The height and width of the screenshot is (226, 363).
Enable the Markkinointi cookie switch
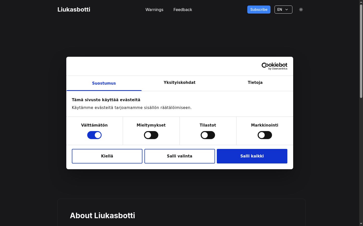point(265,135)
